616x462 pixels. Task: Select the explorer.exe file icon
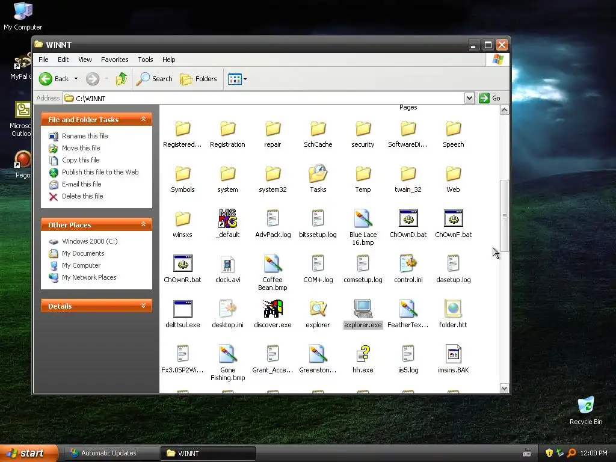(x=363, y=309)
